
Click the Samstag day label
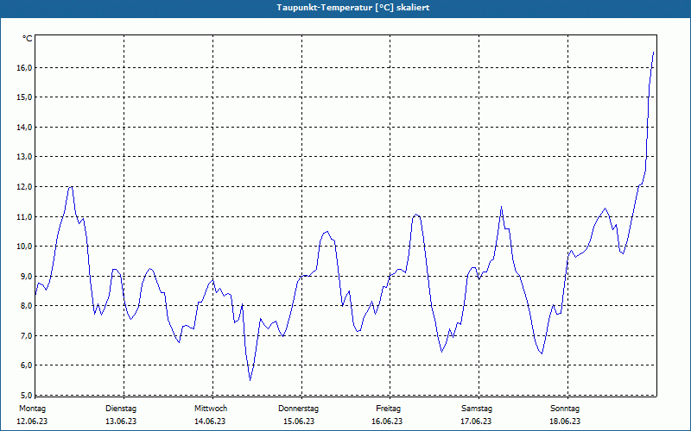click(477, 409)
